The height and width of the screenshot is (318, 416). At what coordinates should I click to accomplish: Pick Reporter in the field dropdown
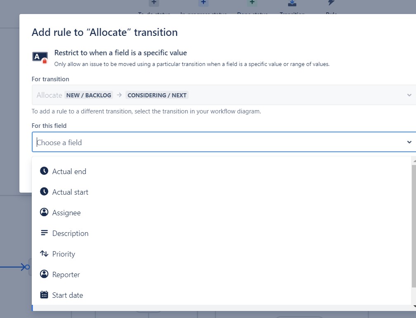pyautogui.click(x=221, y=275)
